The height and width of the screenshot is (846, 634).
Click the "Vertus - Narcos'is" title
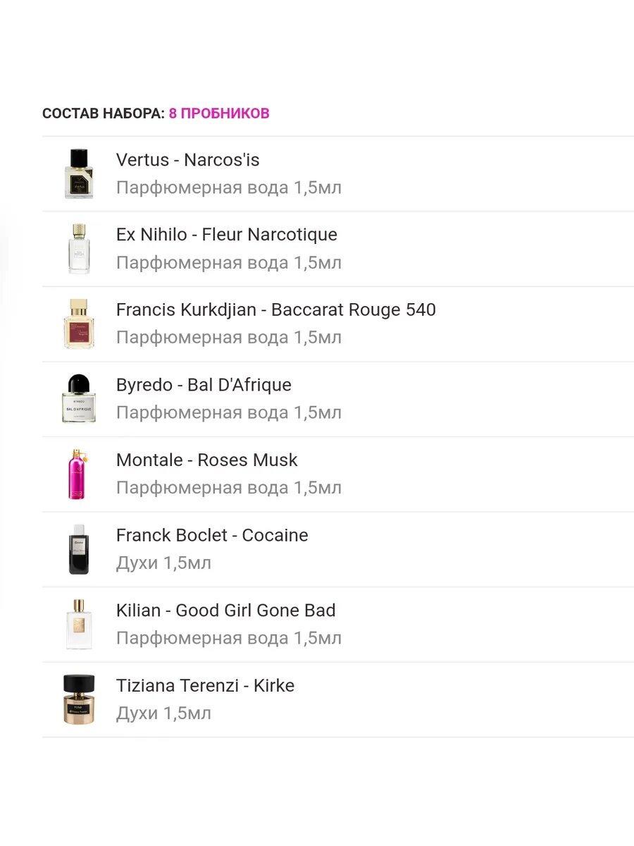point(187,160)
